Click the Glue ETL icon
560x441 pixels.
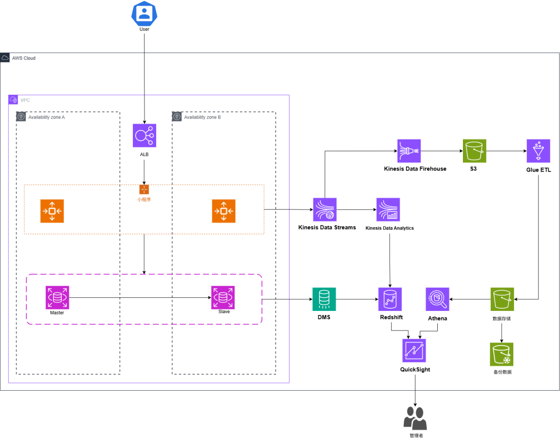pyautogui.click(x=538, y=151)
